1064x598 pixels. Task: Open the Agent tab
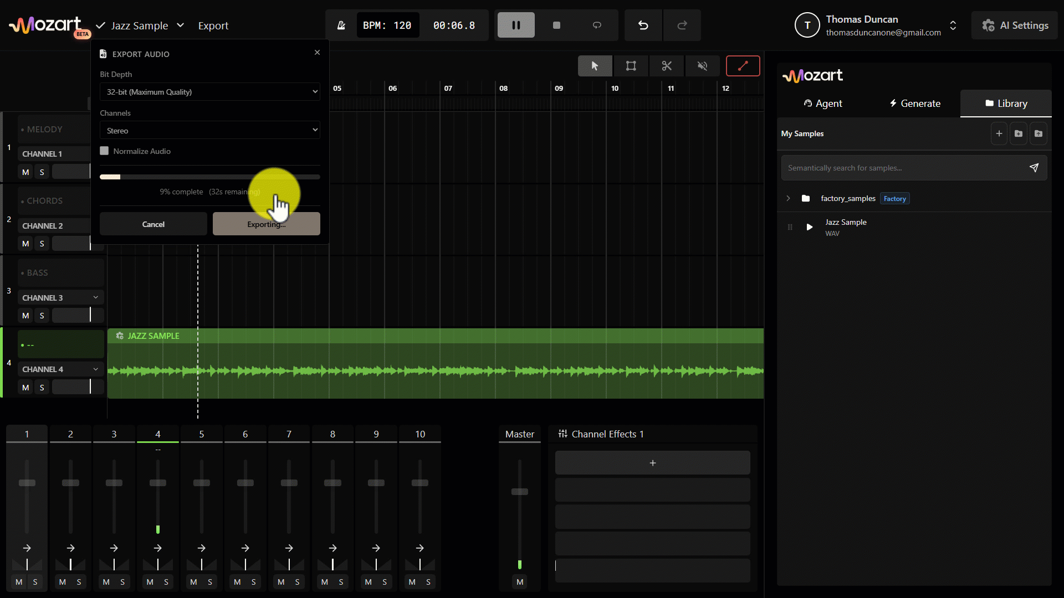(x=823, y=104)
